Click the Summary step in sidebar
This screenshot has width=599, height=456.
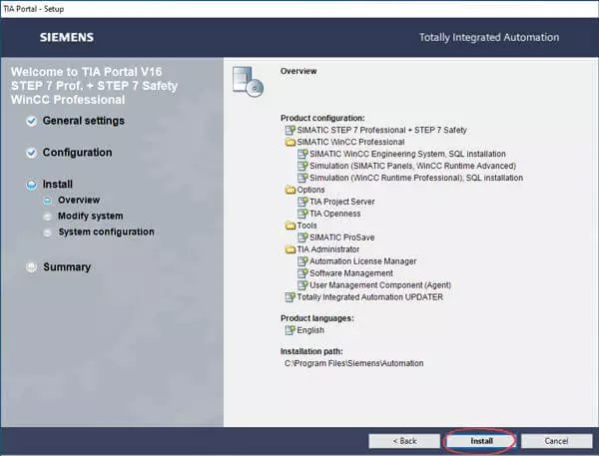point(66,267)
